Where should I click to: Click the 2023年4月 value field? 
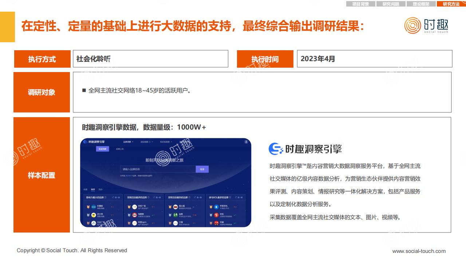375,59
